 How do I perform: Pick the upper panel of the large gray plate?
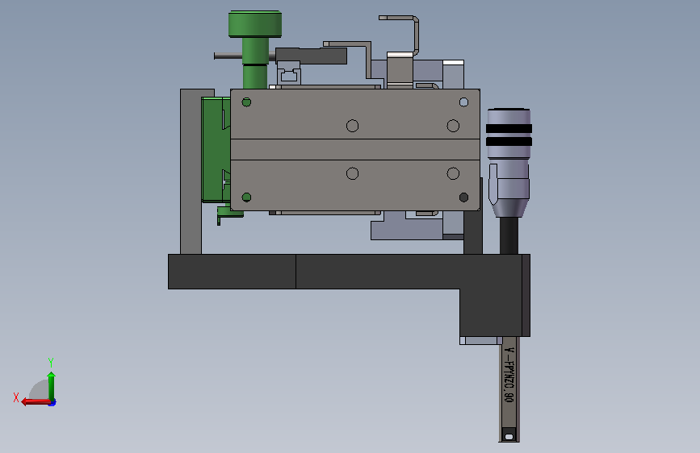point(355,114)
